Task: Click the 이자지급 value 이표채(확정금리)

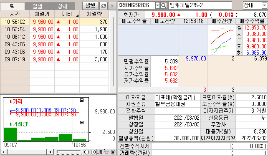Action: coord(175,97)
